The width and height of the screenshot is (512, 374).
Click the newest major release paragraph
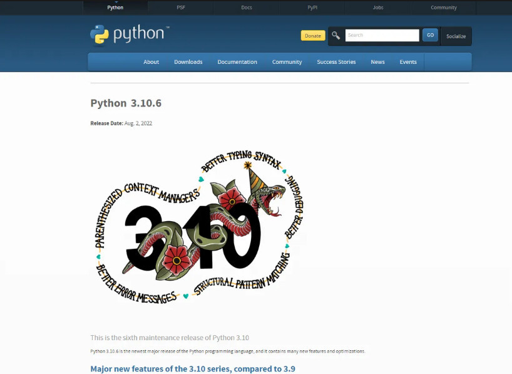tap(228, 351)
